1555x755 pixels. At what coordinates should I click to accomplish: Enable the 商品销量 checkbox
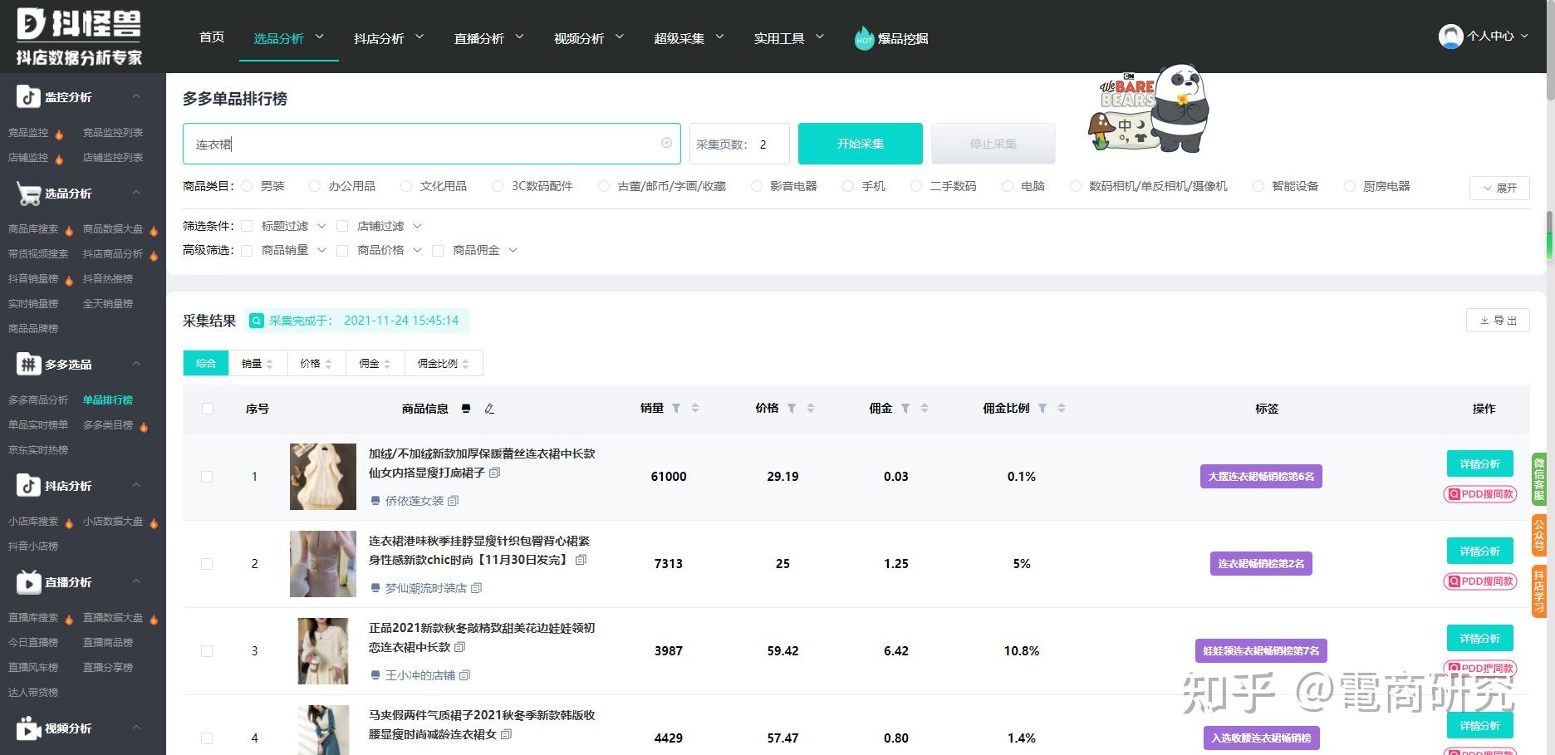[247, 250]
